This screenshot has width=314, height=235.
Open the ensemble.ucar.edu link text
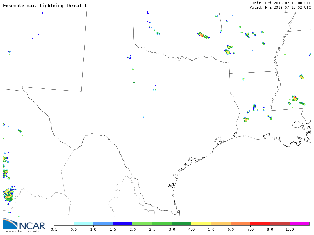(x=22, y=231)
